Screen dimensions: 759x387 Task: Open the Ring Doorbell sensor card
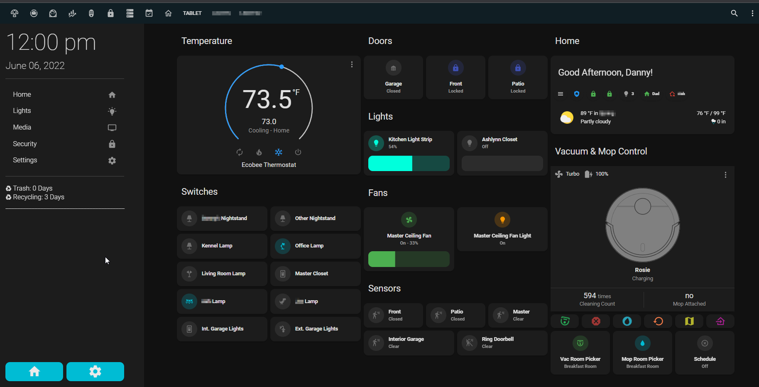[502, 343]
